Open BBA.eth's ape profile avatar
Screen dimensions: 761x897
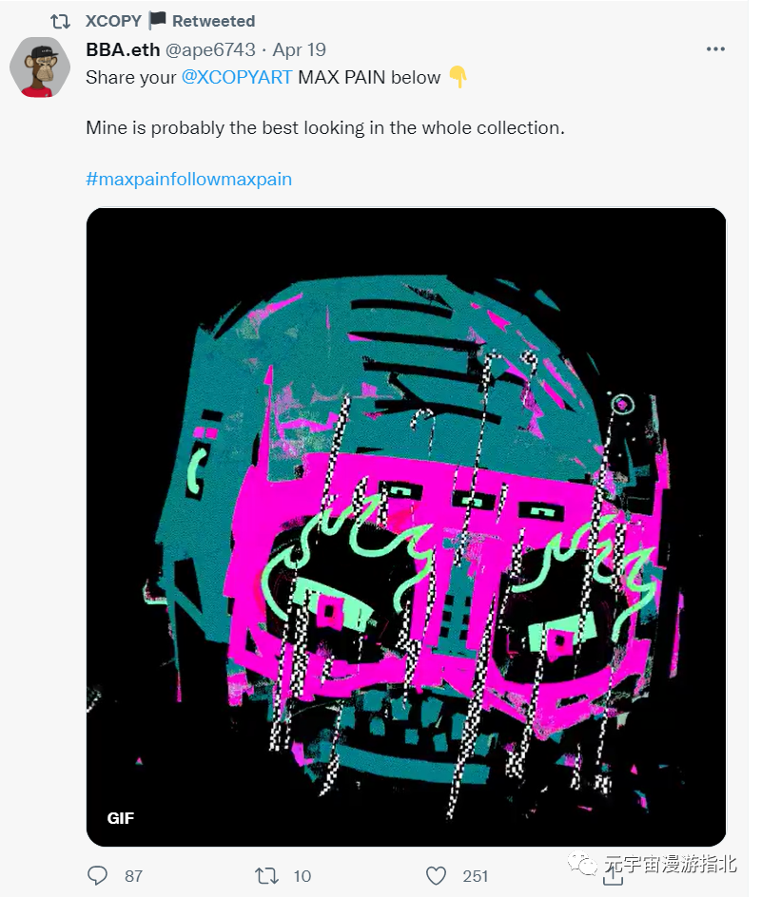(40, 67)
